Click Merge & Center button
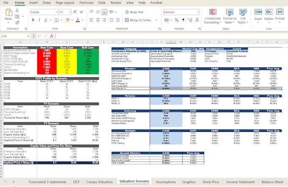Screen dimensions: 288x187 138,20
